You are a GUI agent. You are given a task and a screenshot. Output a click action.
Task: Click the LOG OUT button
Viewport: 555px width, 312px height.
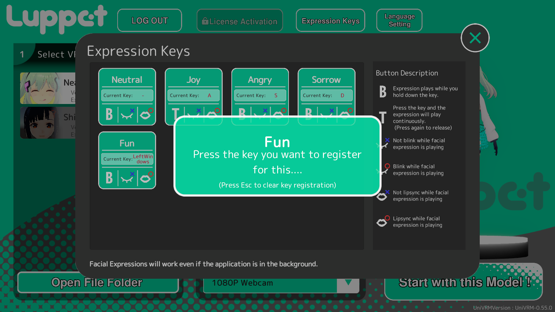tap(150, 20)
